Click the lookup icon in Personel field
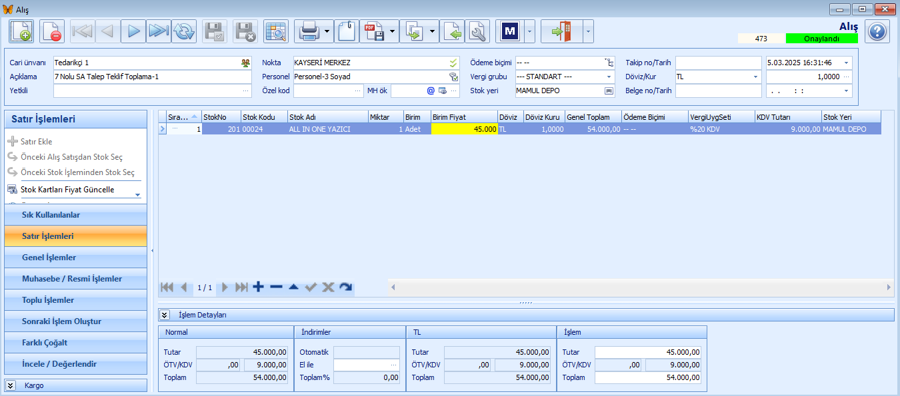This screenshot has height=396, width=900. coord(453,77)
